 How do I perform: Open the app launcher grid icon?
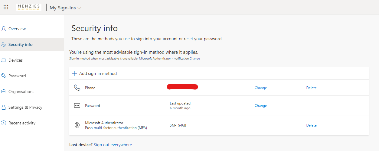(x=6, y=7)
